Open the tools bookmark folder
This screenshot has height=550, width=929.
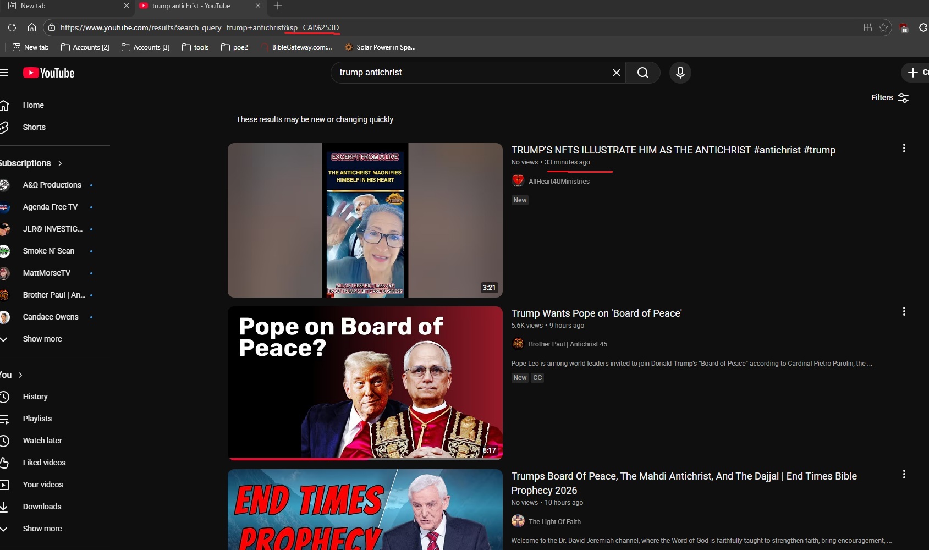click(x=195, y=47)
